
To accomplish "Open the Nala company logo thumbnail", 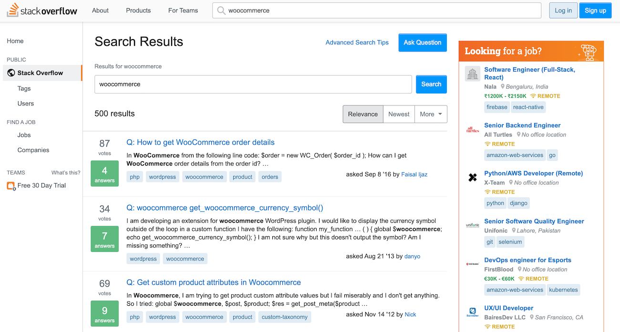I will point(473,73).
